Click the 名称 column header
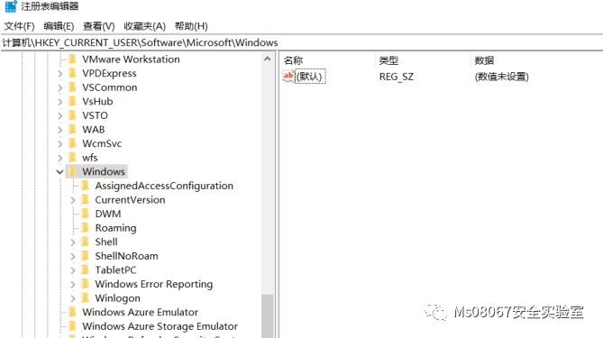The width and height of the screenshot is (603, 338). point(293,60)
